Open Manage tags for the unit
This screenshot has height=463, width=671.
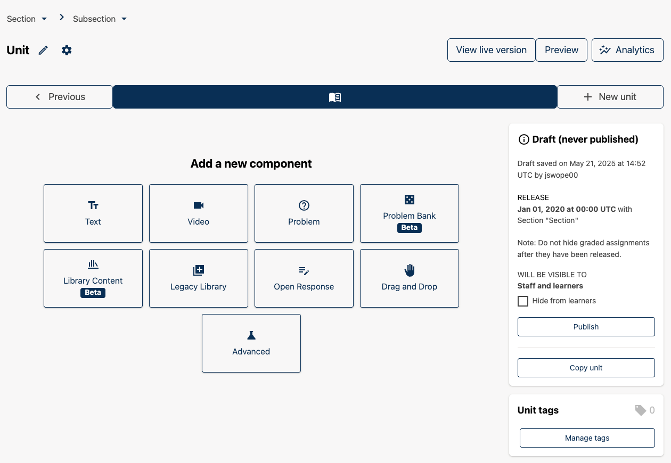tap(587, 438)
